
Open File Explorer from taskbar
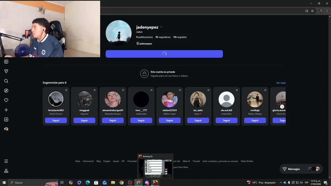point(113,183)
